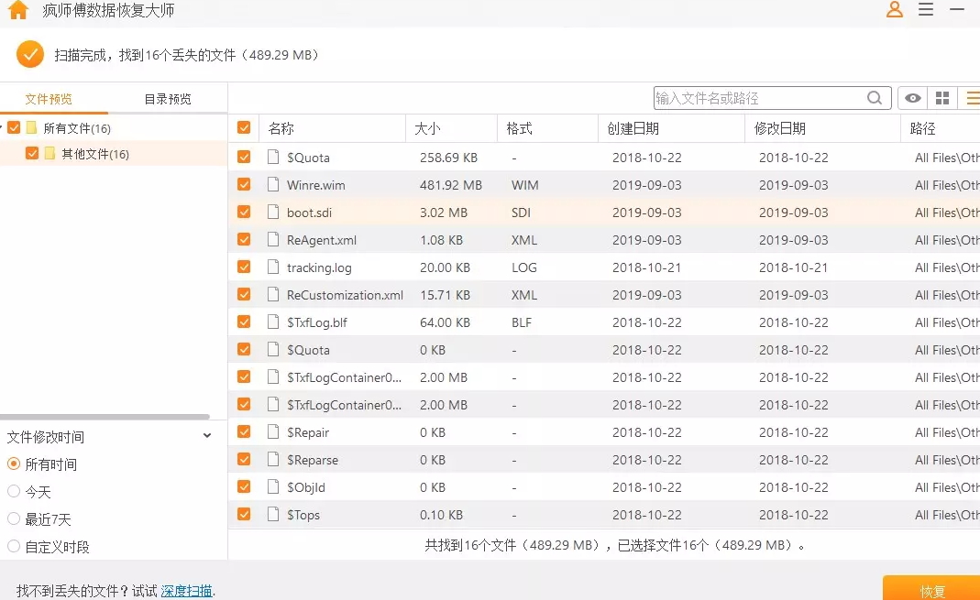The width and height of the screenshot is (980, 600).
Task: Click the Winre.wim file icon
Action: [272, 185]
